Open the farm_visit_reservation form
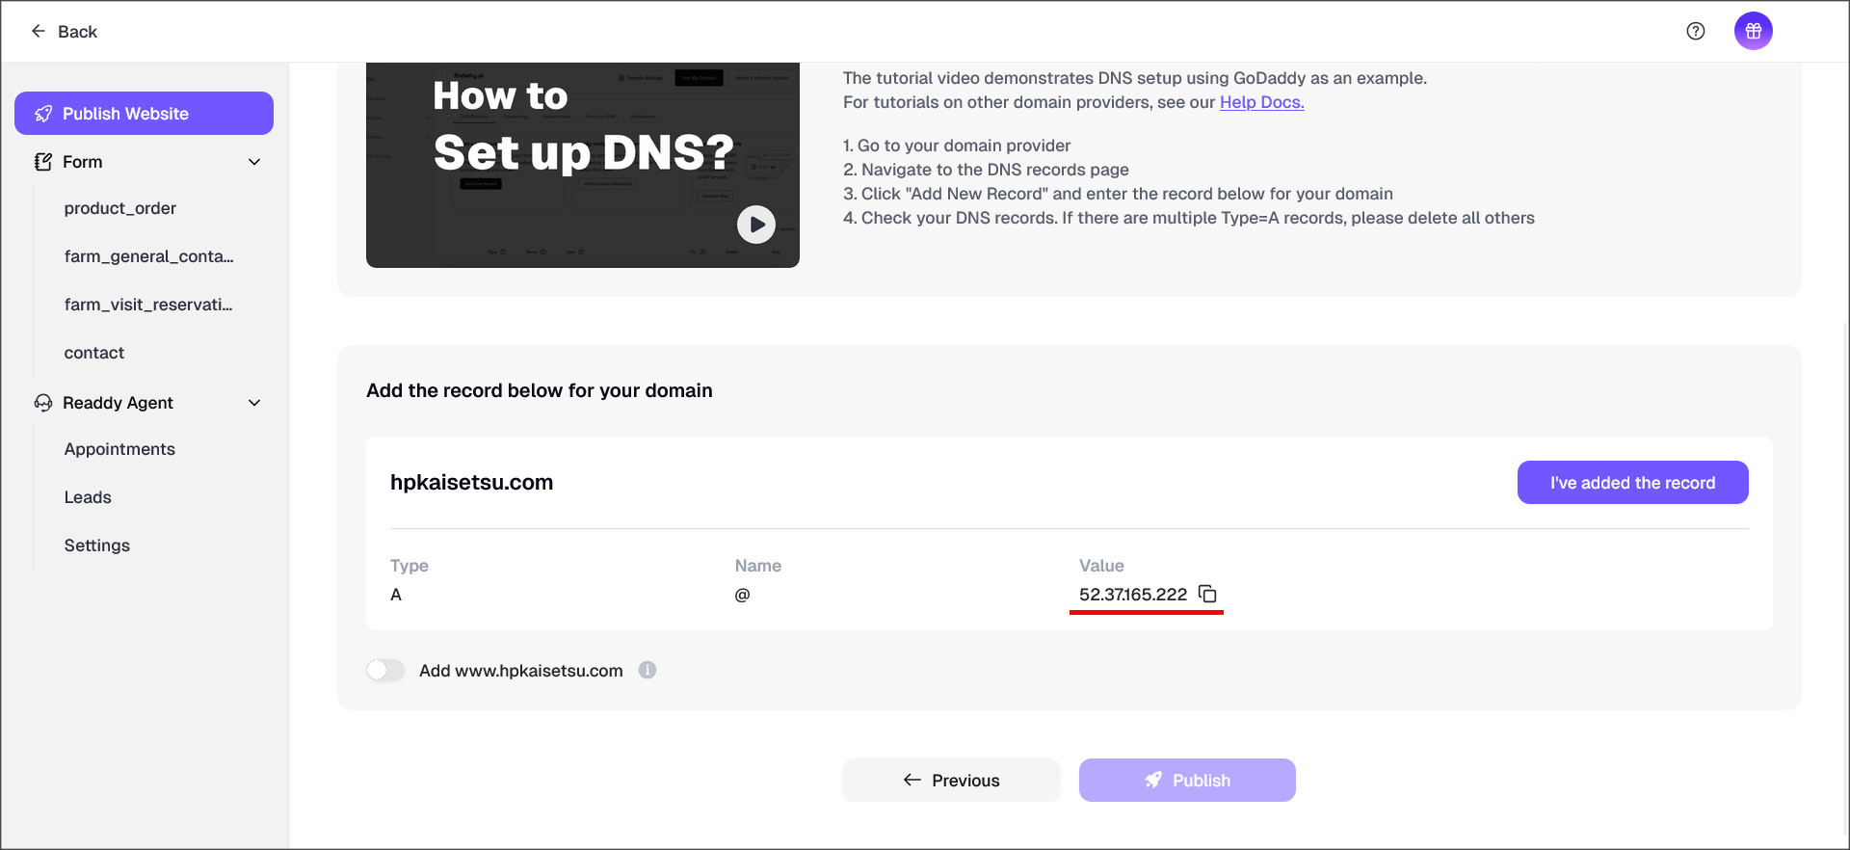 pyautogui.click(x=148, y=305)
